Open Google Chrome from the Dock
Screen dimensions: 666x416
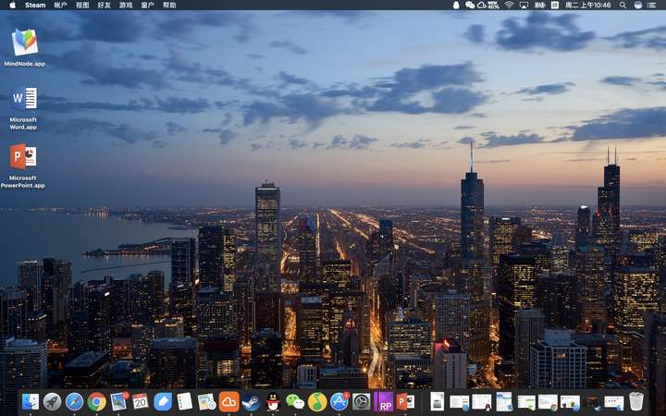pos(96,401)
